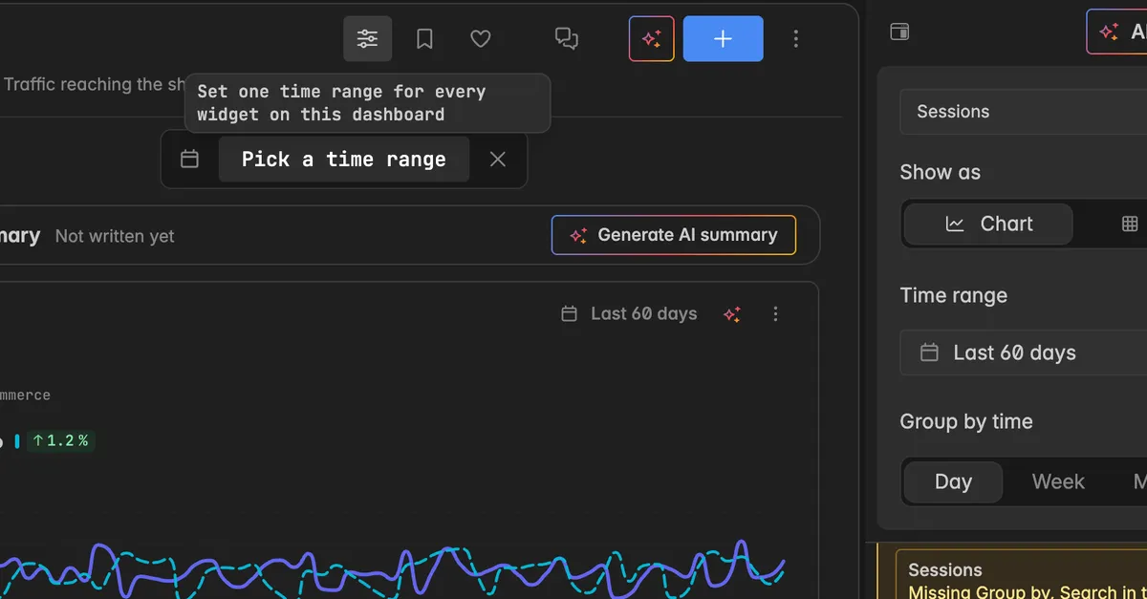Open dashboard more options menu
The height and width of the screenshot is (599, 1147).
[796, 39]
